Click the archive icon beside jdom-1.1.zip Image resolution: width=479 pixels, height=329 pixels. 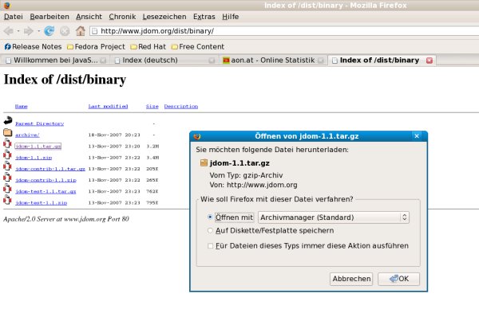[7, 158]
